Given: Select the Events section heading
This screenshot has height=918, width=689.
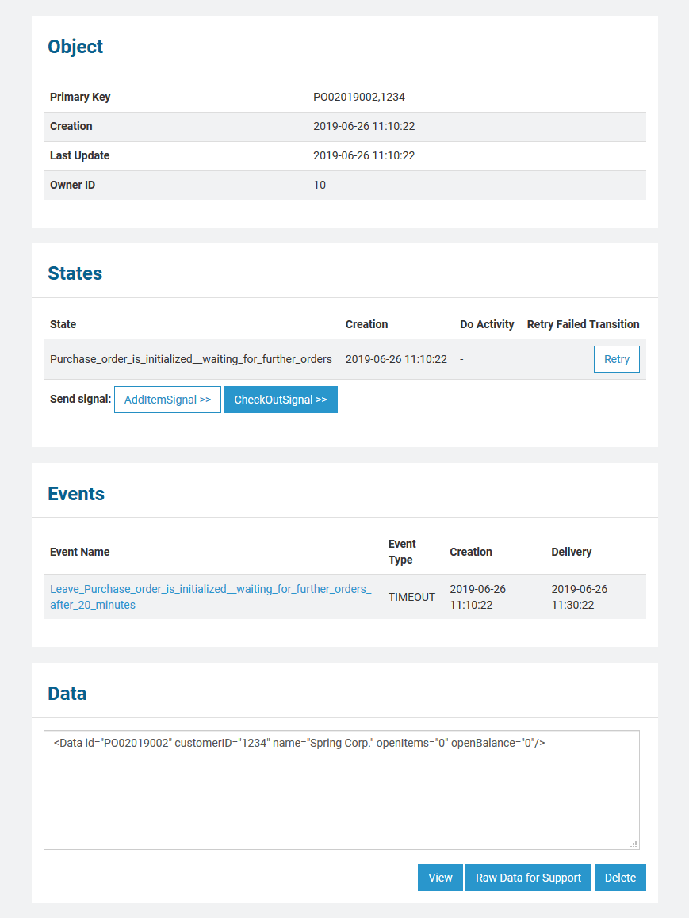Looking at the screenshot, I should [x=76, y=493].
